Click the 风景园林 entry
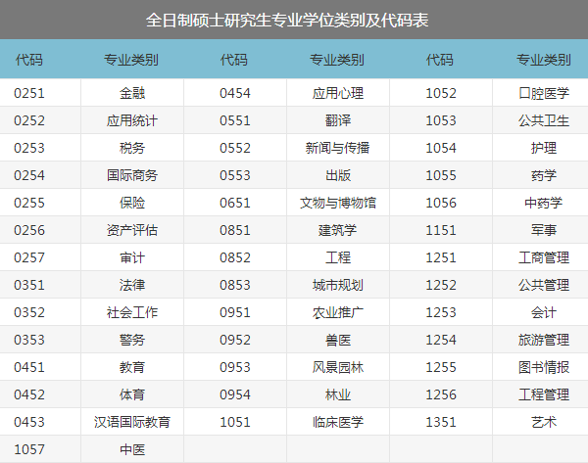588x463 pixels. point(337,368)
